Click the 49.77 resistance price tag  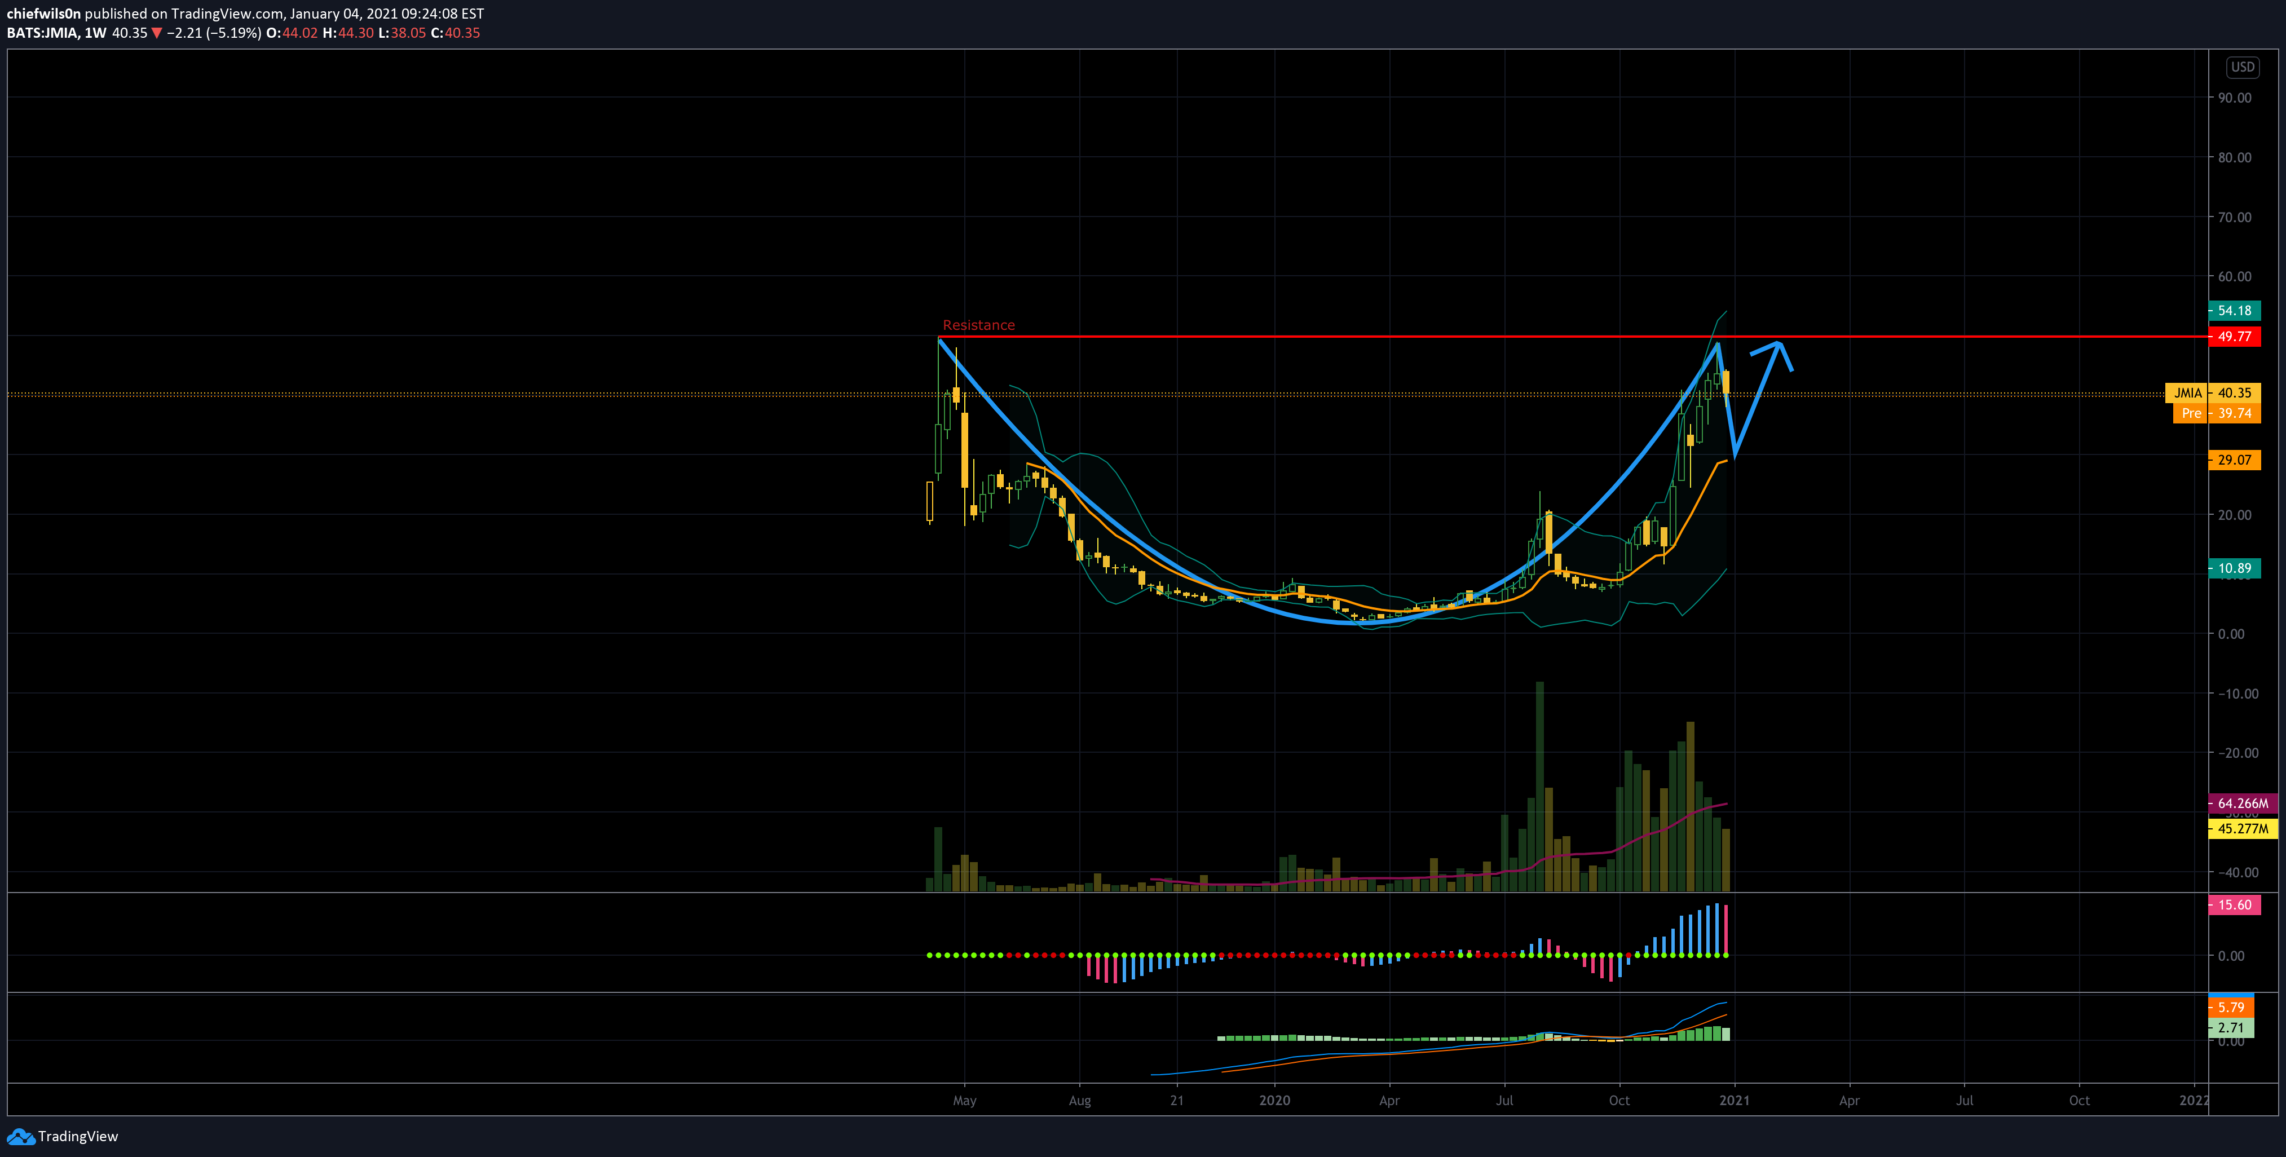click(2234, 336)
